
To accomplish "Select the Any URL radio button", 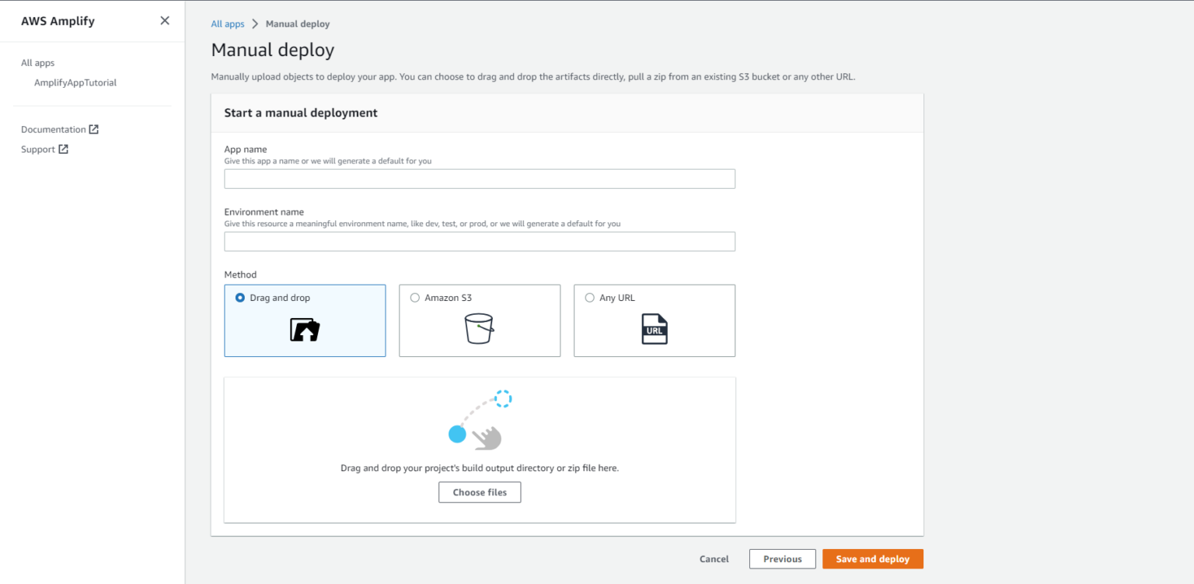I will coord(589,297).
